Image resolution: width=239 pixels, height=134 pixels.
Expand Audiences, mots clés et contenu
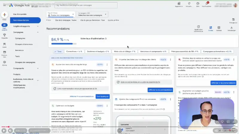click(x=38, y=80)
